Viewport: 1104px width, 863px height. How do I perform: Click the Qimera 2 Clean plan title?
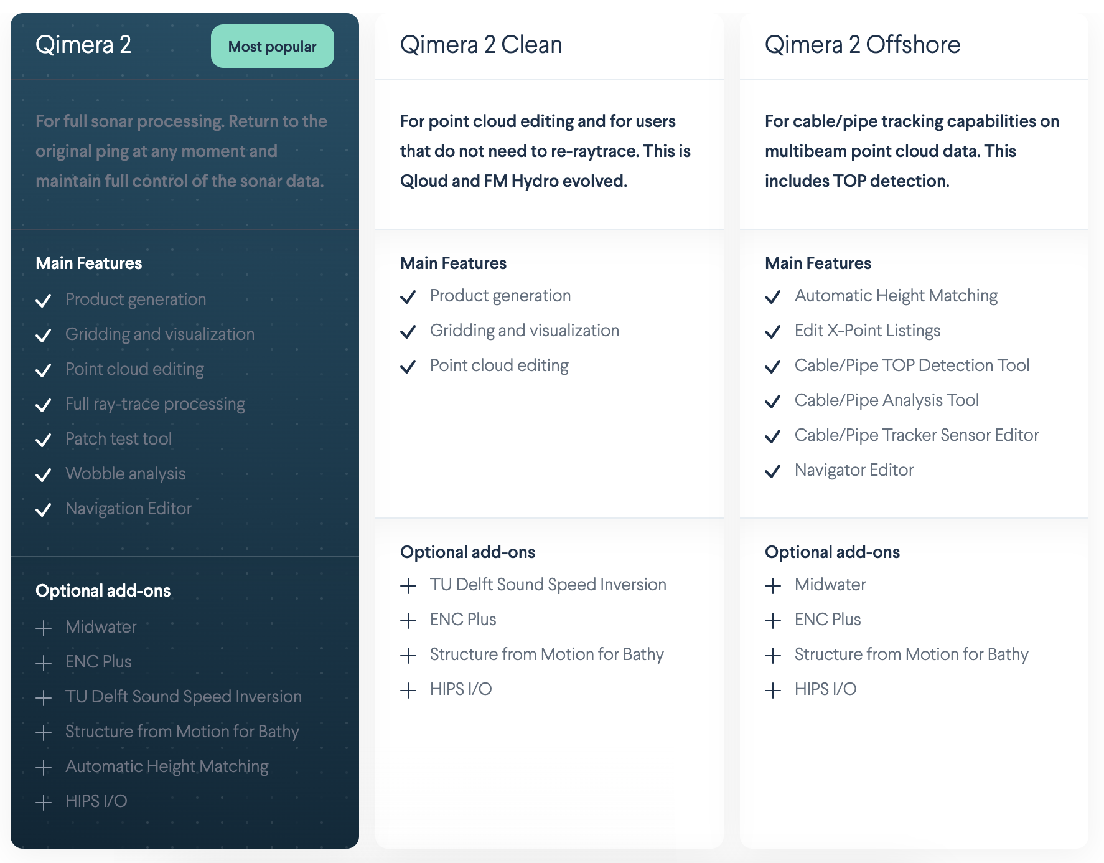tap(481, 45)
